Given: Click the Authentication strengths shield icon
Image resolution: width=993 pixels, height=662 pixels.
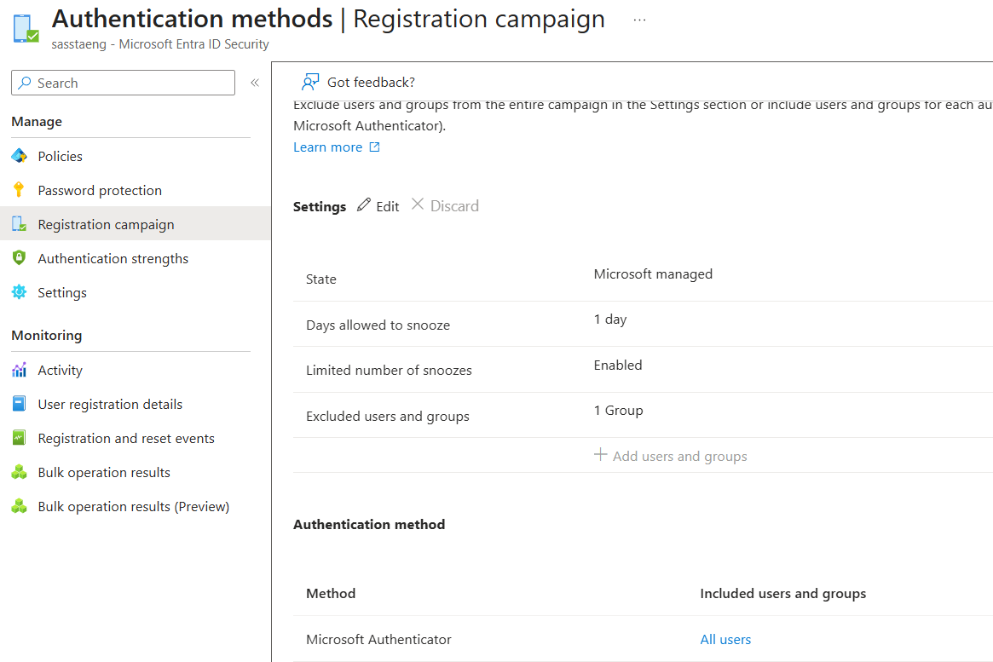Looking at the screenshot, I should [19, 257].
